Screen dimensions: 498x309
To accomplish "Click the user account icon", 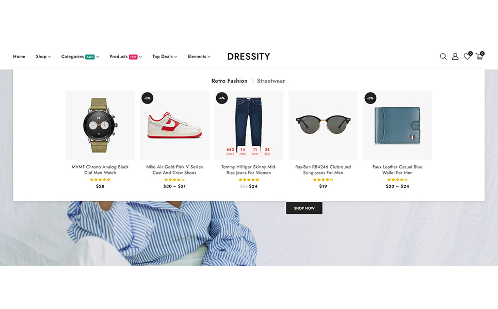I will (x=455, y=57).
